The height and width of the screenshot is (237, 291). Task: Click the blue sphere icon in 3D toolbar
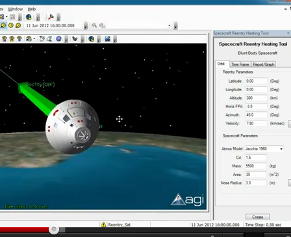58,39
